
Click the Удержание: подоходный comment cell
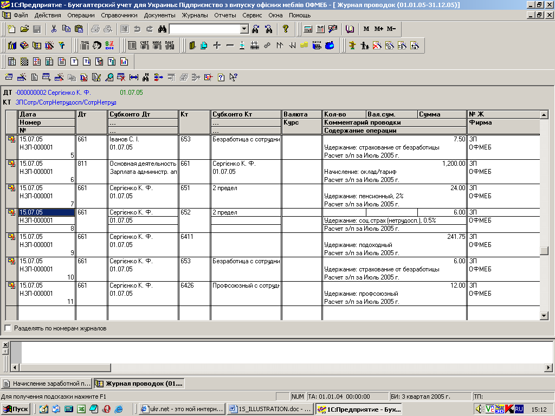[395, 245]
